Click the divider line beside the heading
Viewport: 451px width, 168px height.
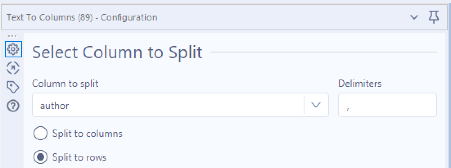[323, 52]
